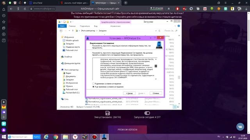Select Документы in the navigation pane
250x140 pixels.
71,76
